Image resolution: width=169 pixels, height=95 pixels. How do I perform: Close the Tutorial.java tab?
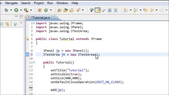pyautogui.click(x=53, y=17)
